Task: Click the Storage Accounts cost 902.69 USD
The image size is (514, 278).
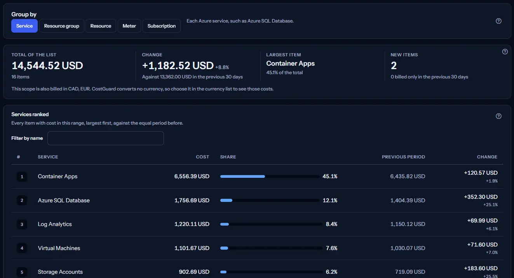Action: [194, 272]
